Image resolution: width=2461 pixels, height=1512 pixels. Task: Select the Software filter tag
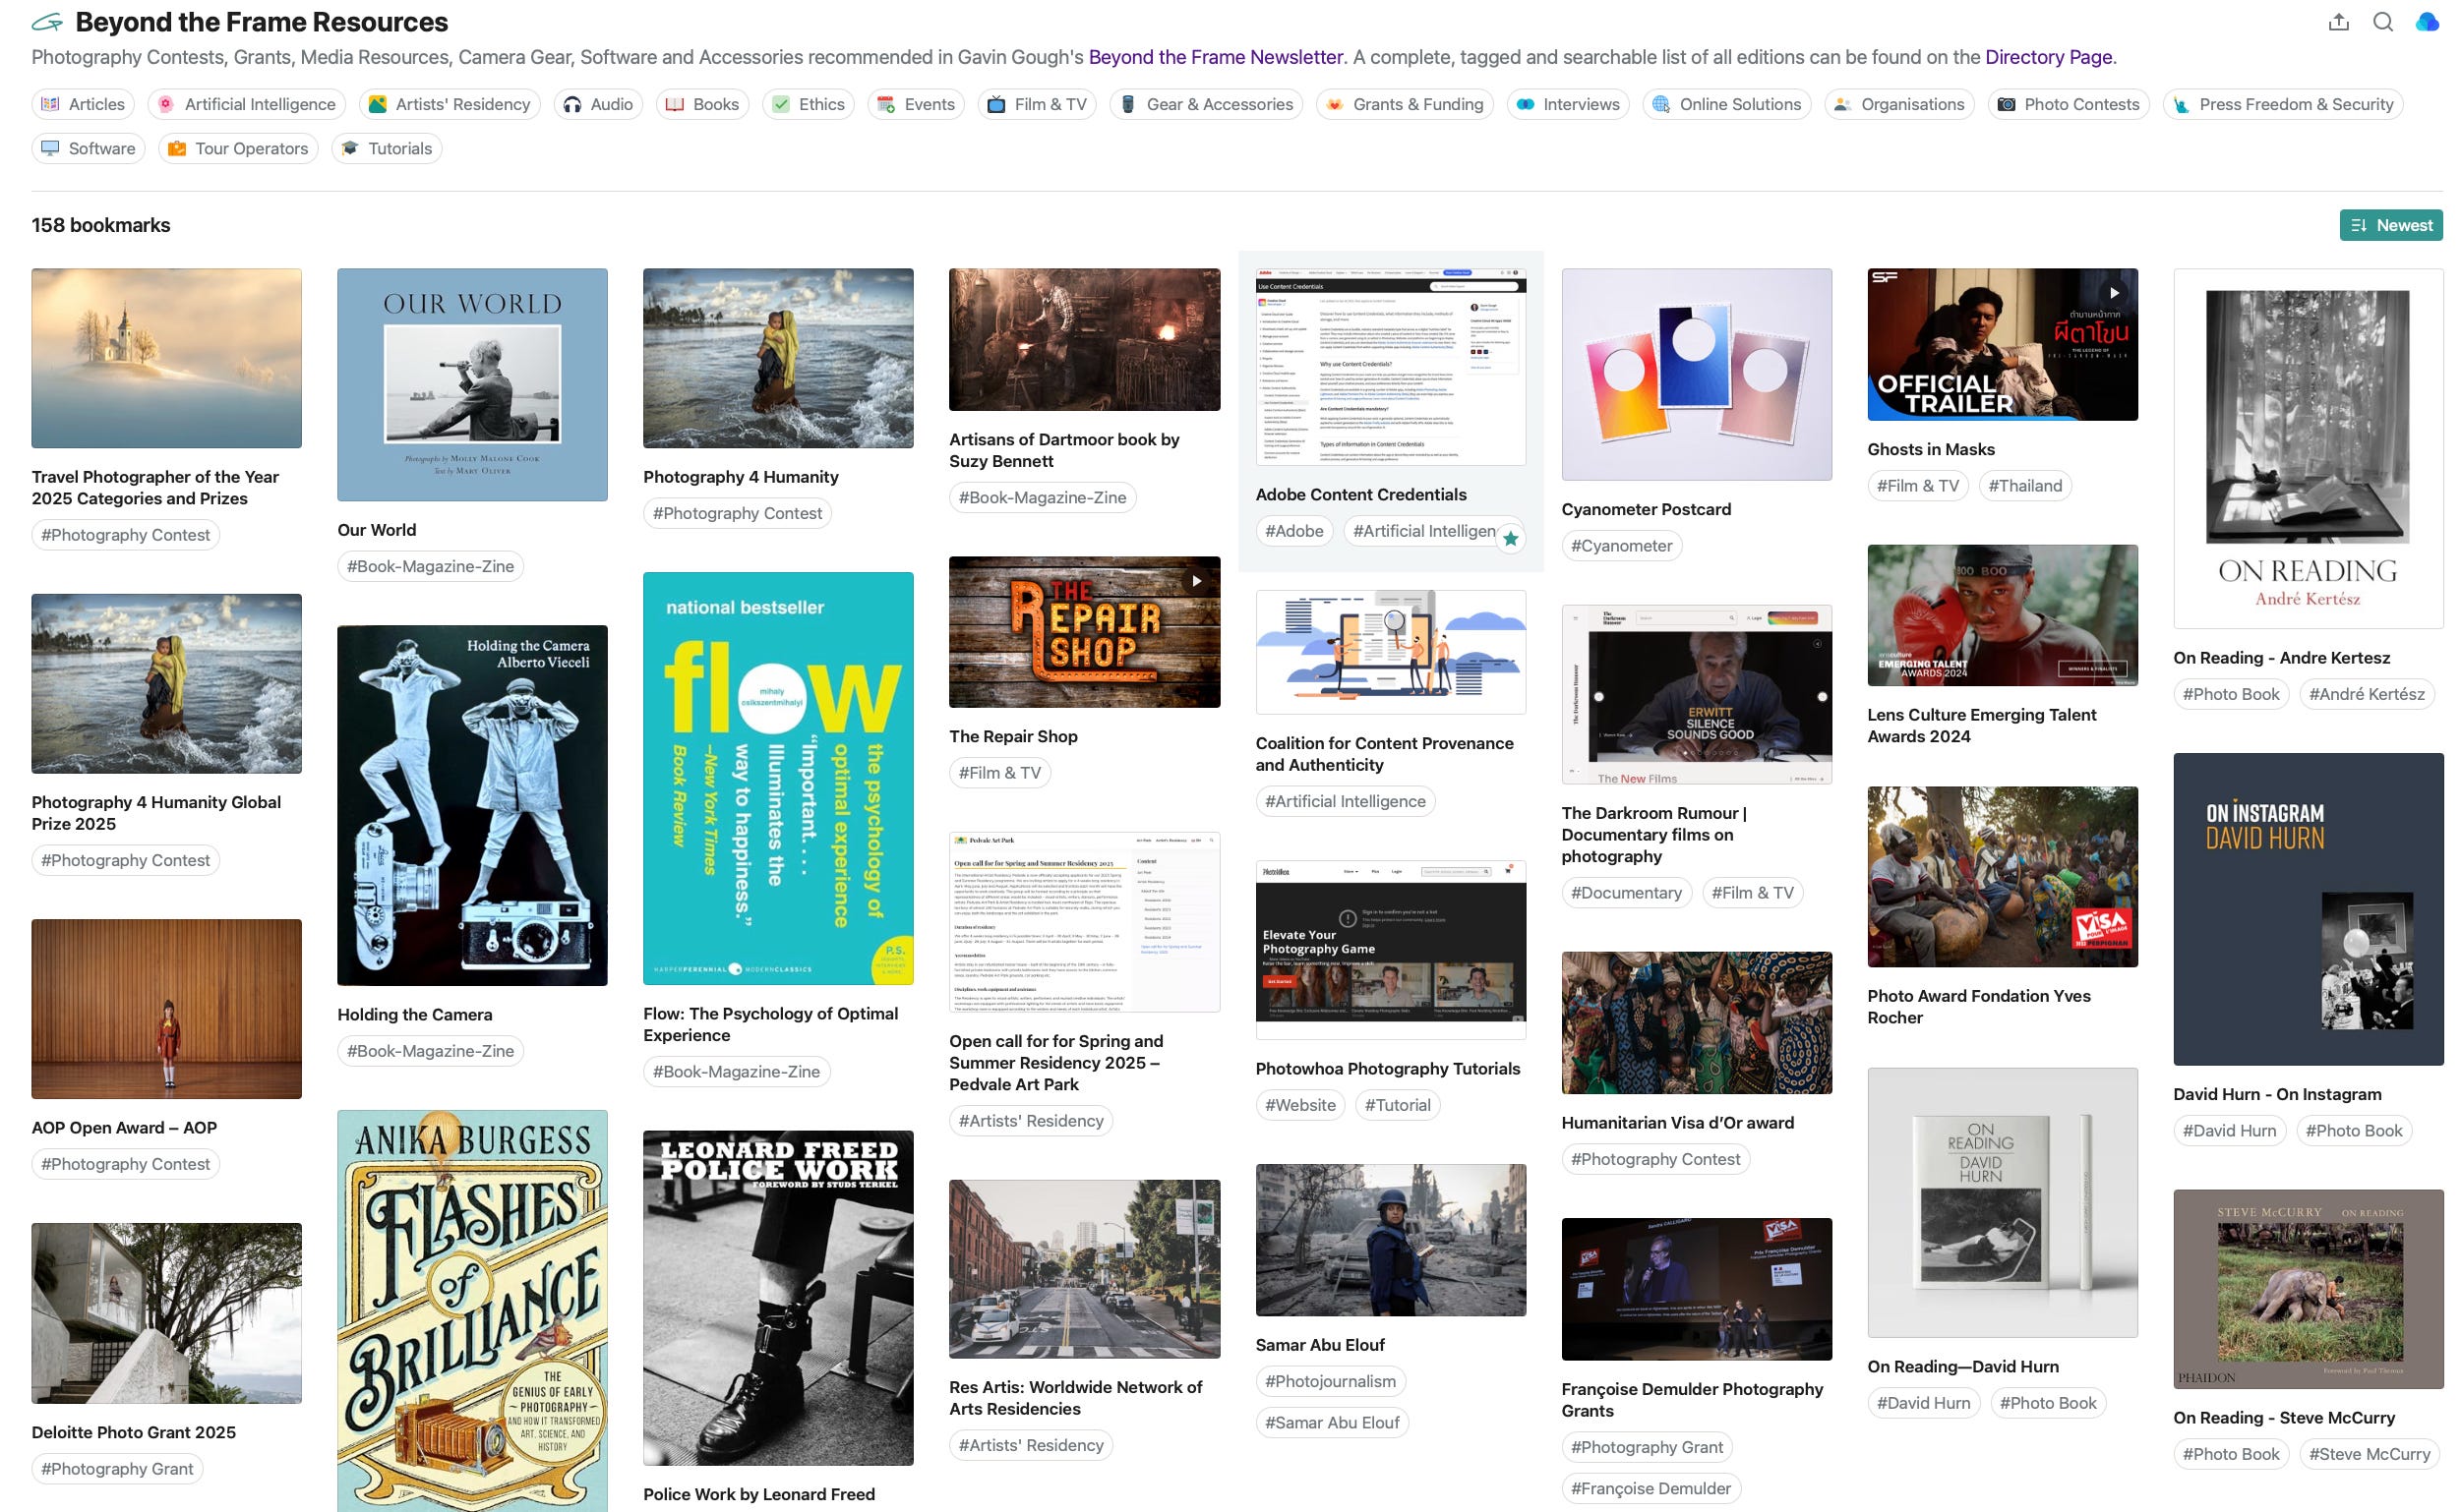tap(89, 148)
